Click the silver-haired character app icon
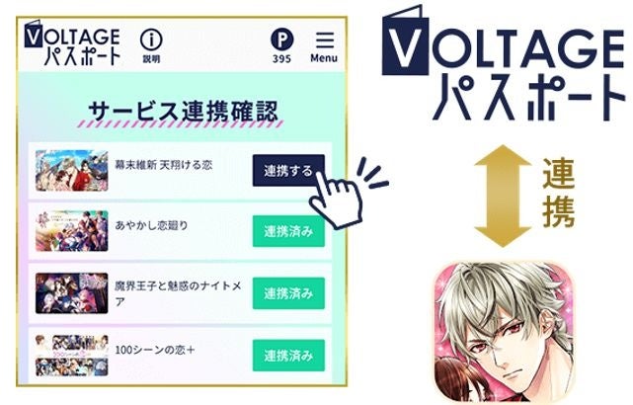Viewport: 633px width, 405px height. pos(504,333)
